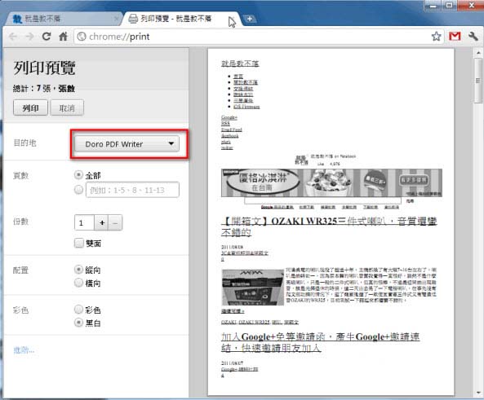The image size is (484, 400).
Task: Go to the home page icon
Action: [63, 37]
